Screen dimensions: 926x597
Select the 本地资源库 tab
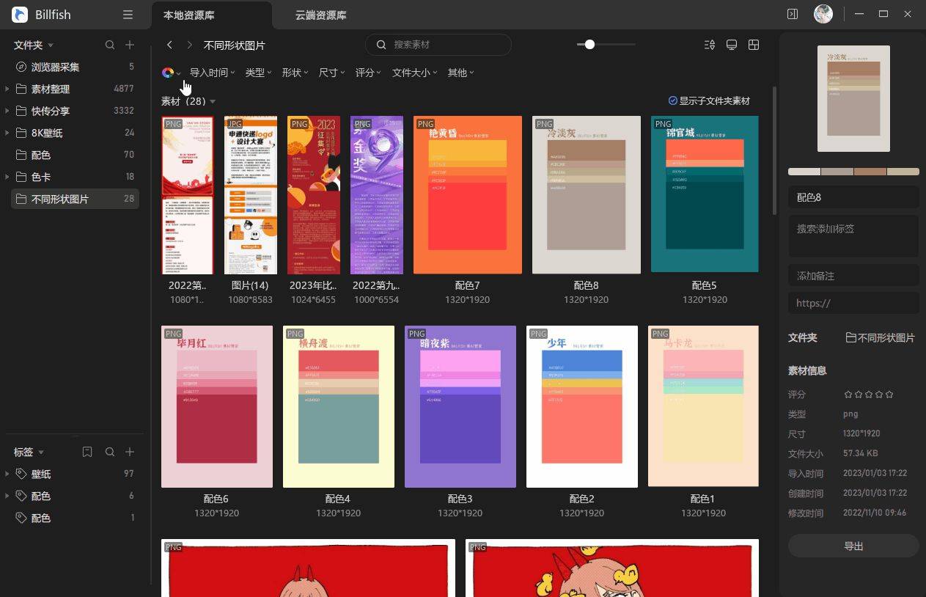pos(189,15)
